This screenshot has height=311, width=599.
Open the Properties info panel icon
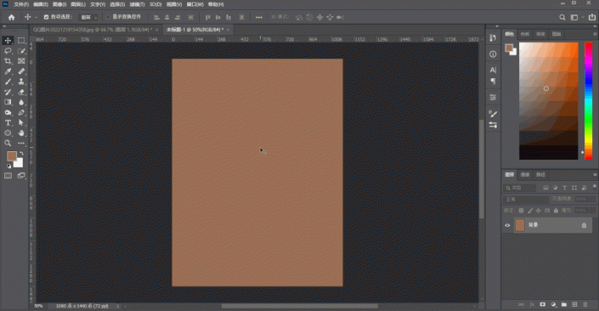tap(493, 54)
